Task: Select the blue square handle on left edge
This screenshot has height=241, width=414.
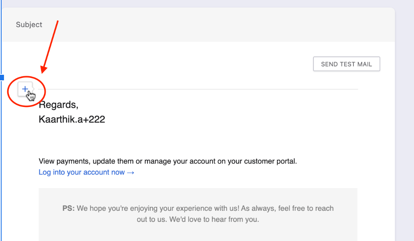Action: 2,77
